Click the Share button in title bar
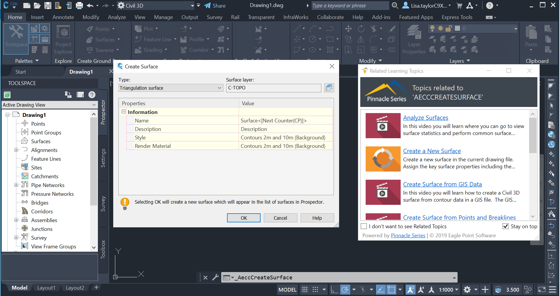 215,6
